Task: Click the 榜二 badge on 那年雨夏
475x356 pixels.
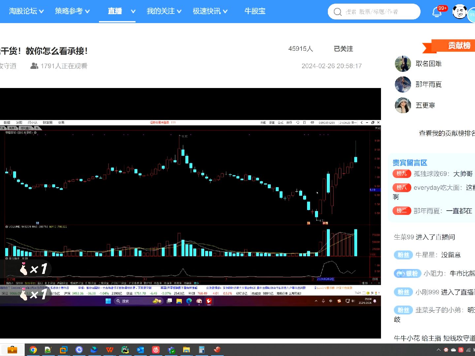Action: (x=402, y=211)
